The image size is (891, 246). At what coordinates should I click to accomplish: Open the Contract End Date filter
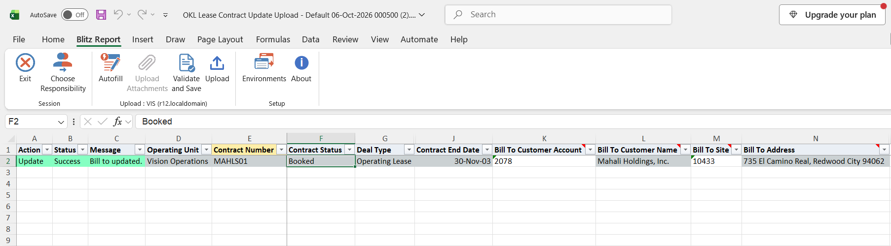pyautogui.click(x=487, y=150)
